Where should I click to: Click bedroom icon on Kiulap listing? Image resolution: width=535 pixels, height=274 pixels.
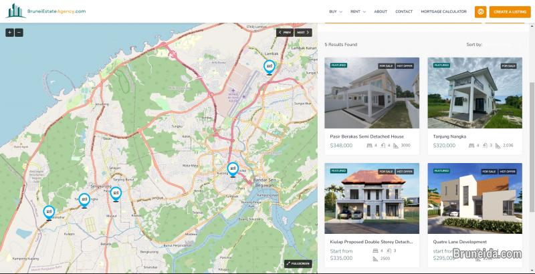375,251
